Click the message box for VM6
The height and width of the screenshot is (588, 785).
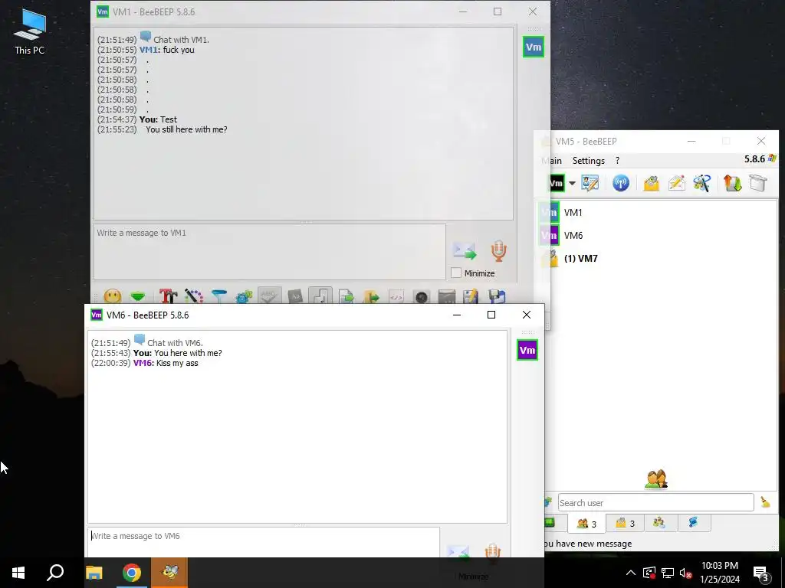[x=264, y=542]
